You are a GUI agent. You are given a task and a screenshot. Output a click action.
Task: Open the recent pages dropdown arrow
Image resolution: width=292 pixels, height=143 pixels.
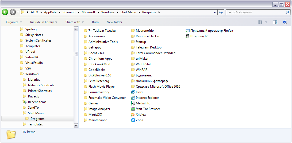(18, 12)
